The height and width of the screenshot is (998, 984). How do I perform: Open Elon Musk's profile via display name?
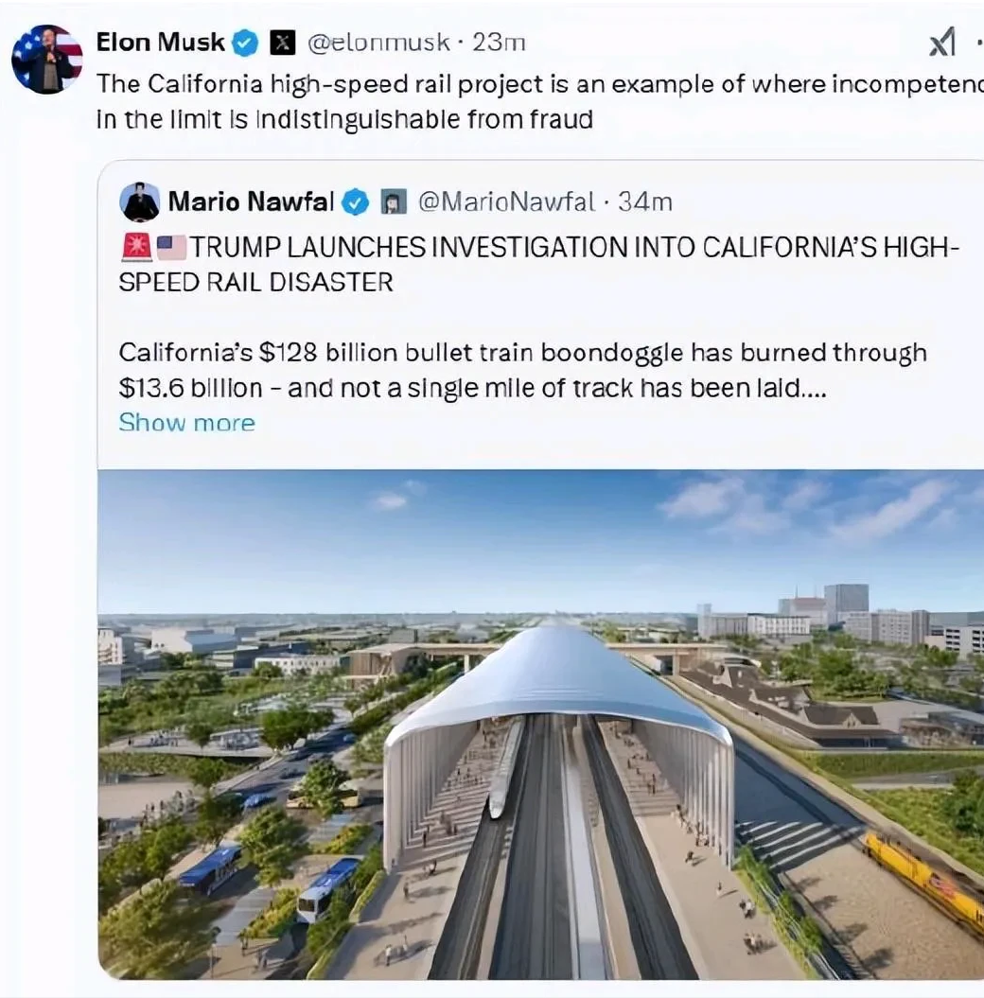click(x=161, y=43)
